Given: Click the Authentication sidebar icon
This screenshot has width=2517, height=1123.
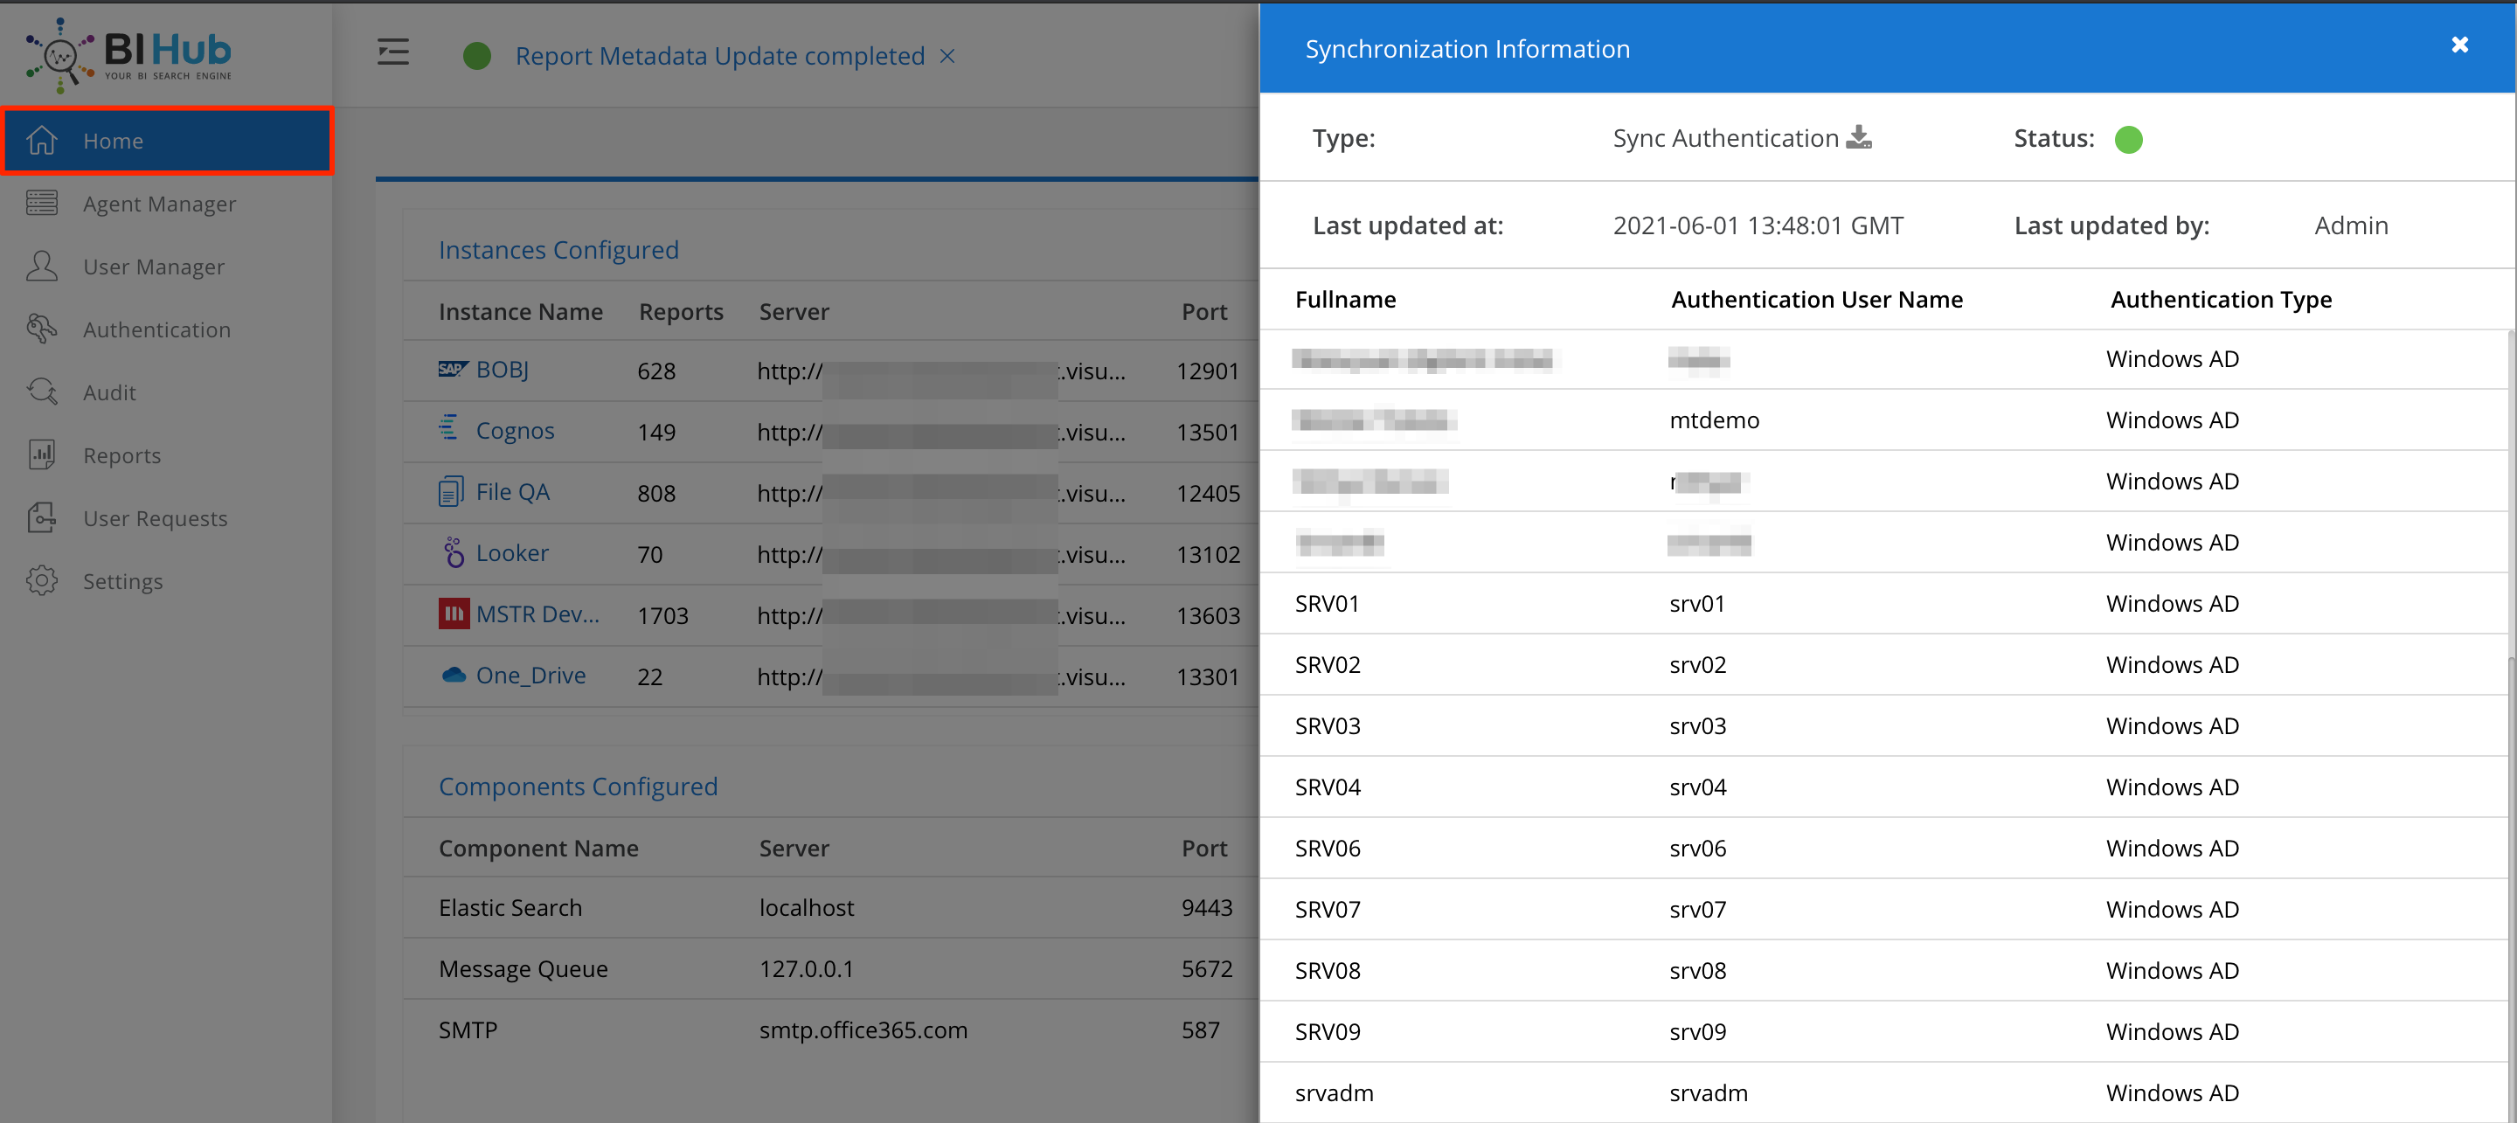Looking at the screenshot, I should point(42,329).
